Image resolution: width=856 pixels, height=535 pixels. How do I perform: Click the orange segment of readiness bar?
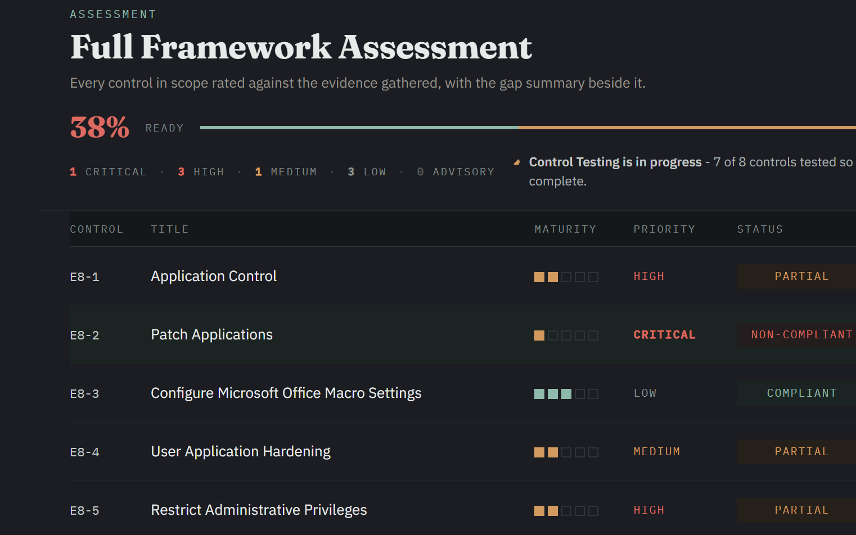[x=687, y=128]
